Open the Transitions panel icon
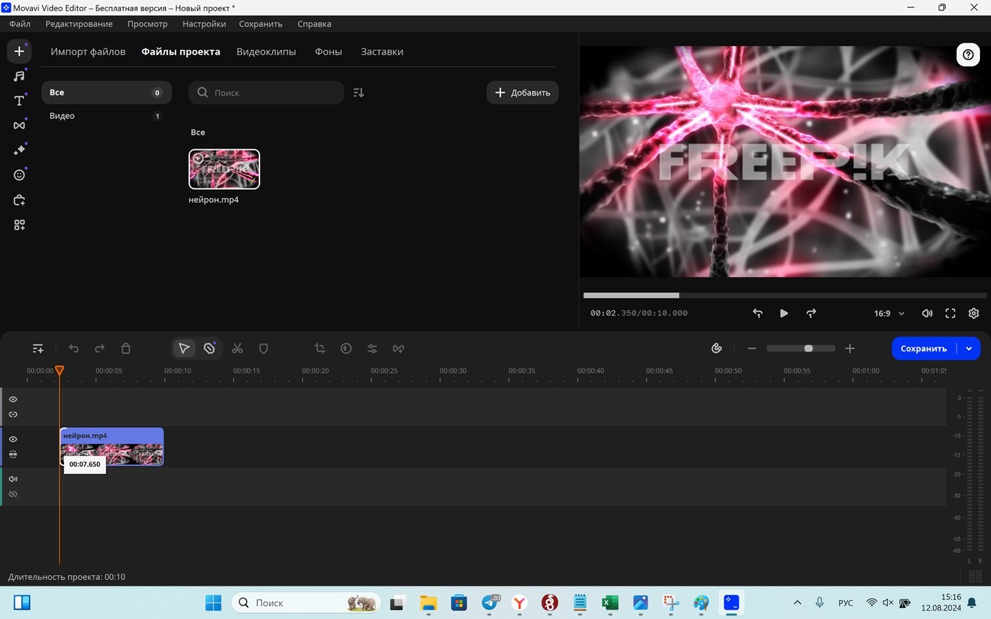Viewport: 991px width, 619px height. (x=19, y=125)
